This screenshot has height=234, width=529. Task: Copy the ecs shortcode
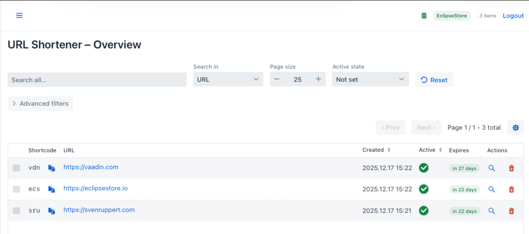pyautogui.click(x=51, y=190)
